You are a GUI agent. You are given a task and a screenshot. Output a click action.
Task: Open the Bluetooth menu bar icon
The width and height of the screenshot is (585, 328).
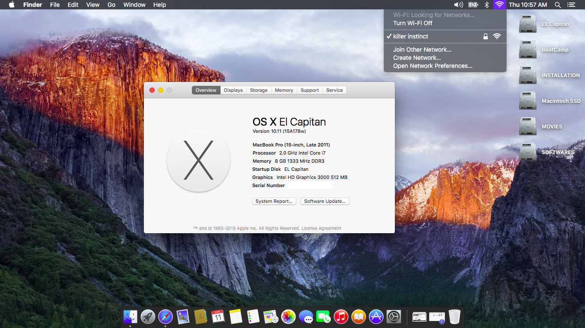487,5
